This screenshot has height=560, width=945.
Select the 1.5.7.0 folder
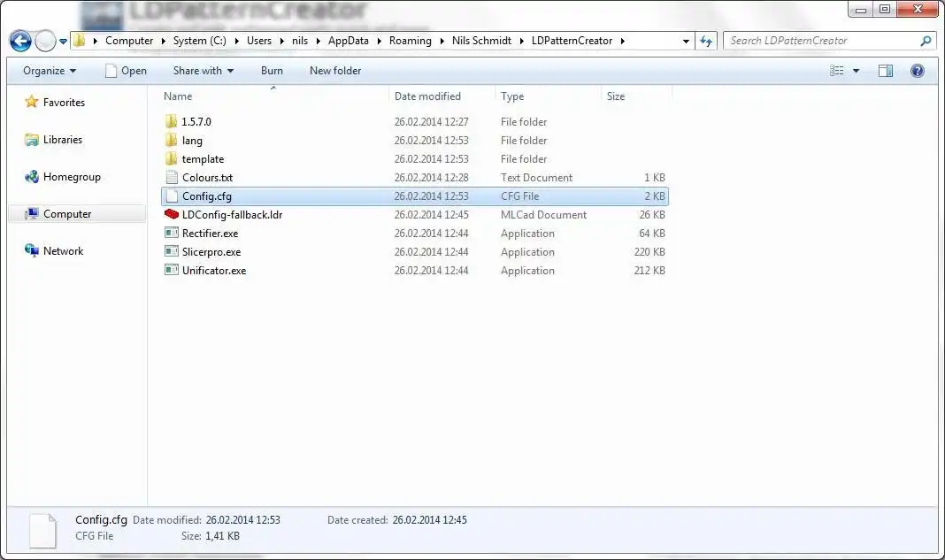point(196,122)
